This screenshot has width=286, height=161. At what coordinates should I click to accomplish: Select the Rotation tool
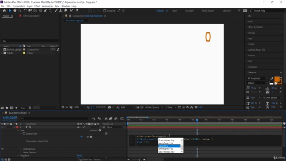pyautogui.click(x=25, y=11)
